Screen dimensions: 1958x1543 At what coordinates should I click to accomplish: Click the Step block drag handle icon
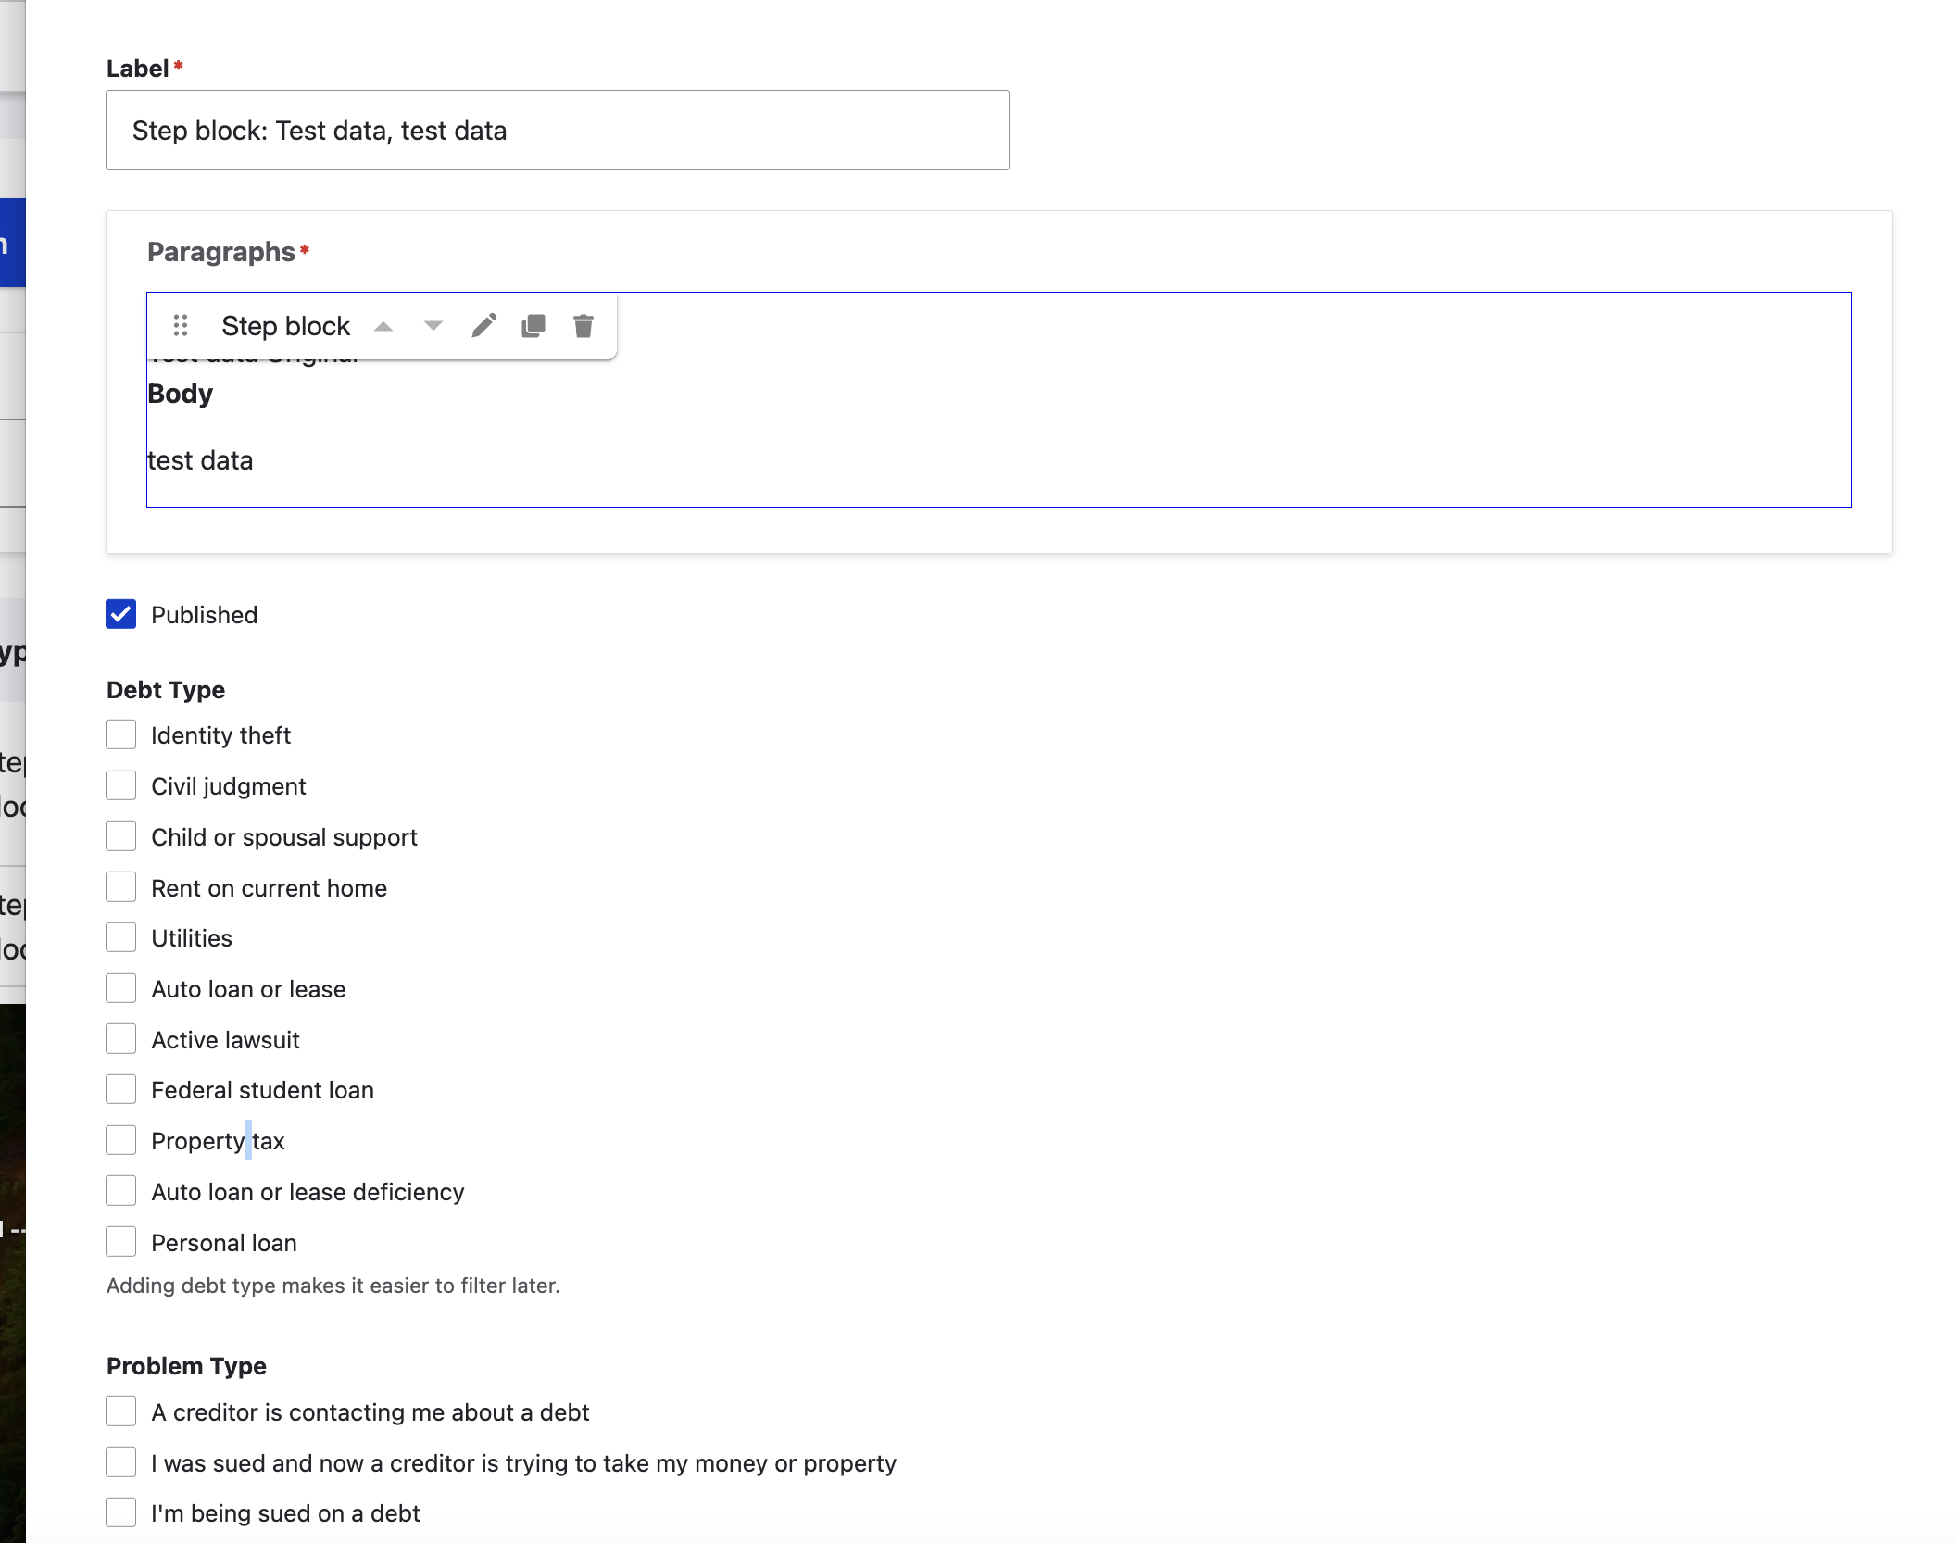pos(181,326)
